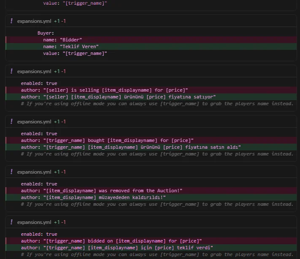Screen dimensions: 300x259
Task: Select removed line '[trigger_name] bidded on [item_displayname]'
Action: [x=151, y=241]
